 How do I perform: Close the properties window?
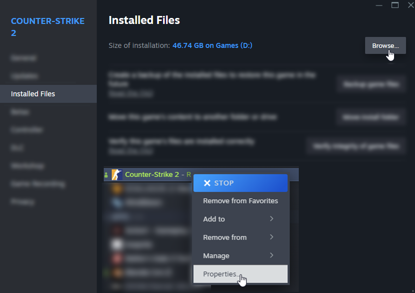click(411, 5)
